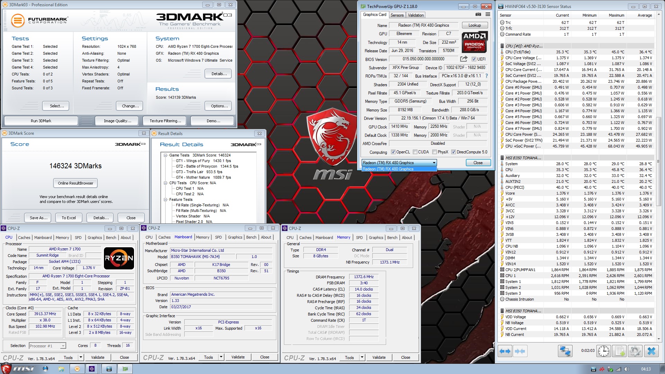Click the taskbar clock showing 04:13
665x374 pixels.
pos(646,369)
